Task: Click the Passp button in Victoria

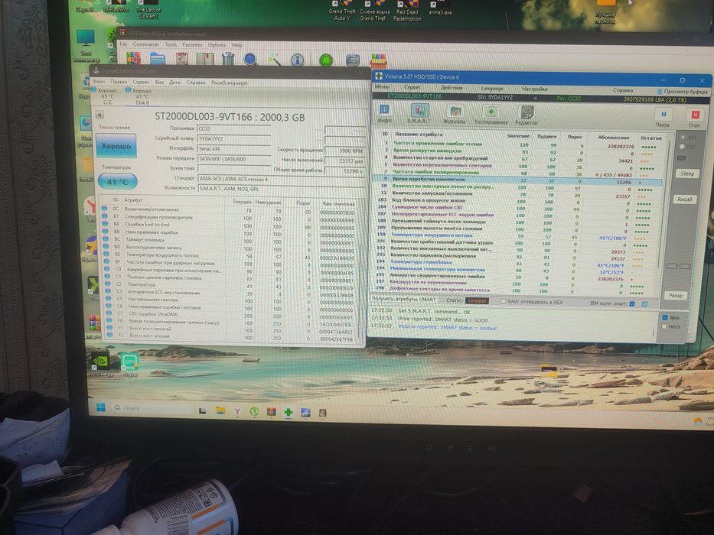Action: [x=675, y=295]
